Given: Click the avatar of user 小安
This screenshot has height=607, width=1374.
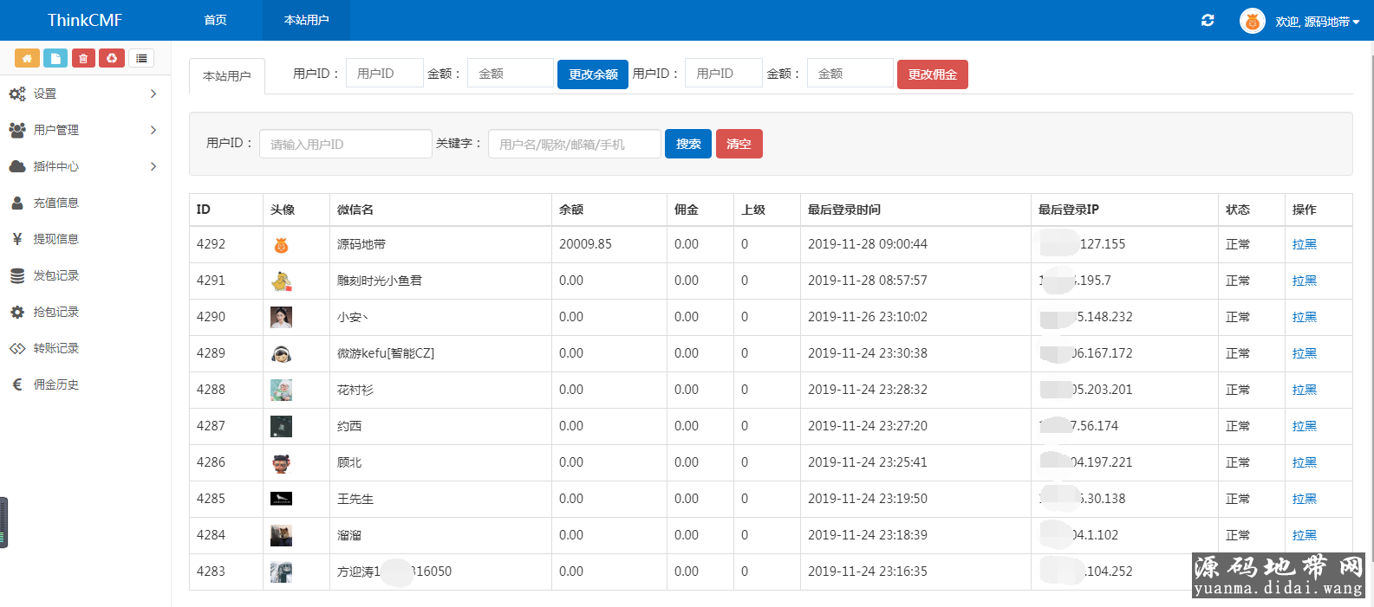Looking at the screenshot, I should (x=281, y=317).
